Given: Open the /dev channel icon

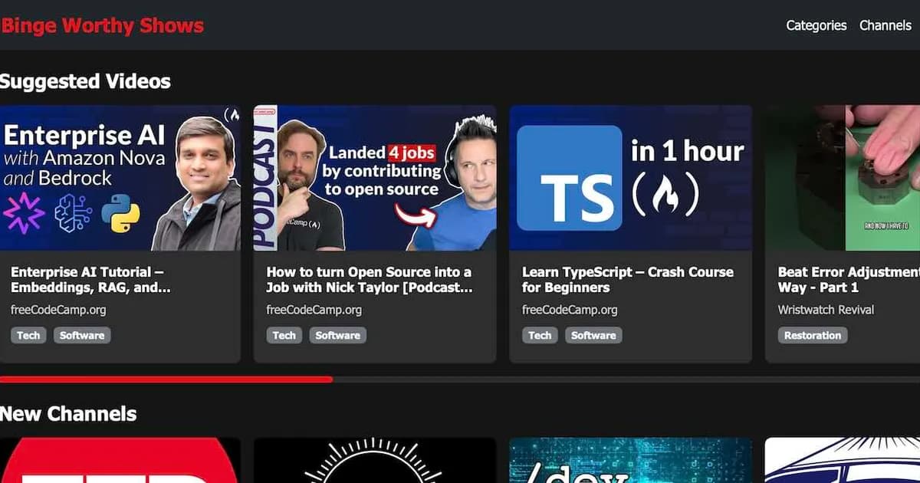Looking at the screenshot, I should click(x=630, y=460).
